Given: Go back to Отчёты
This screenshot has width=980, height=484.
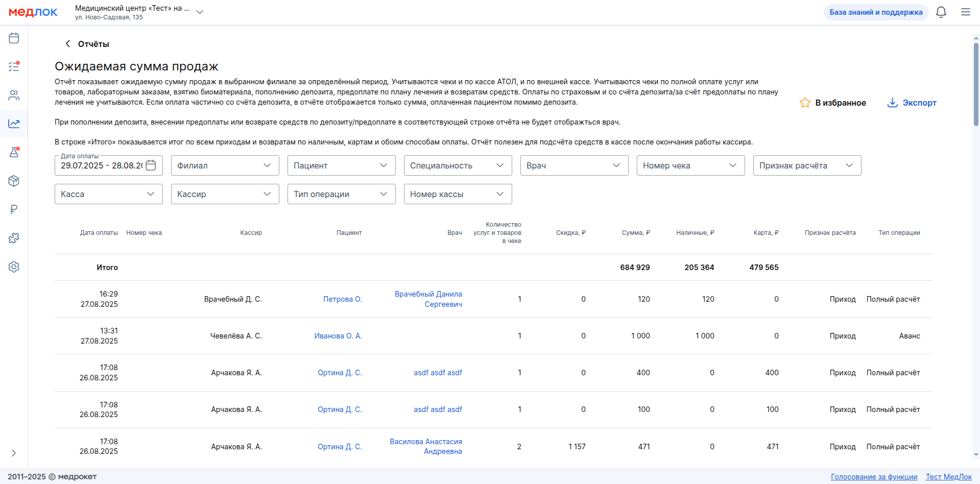Looking at the screenshot, I should click(87, 44).
